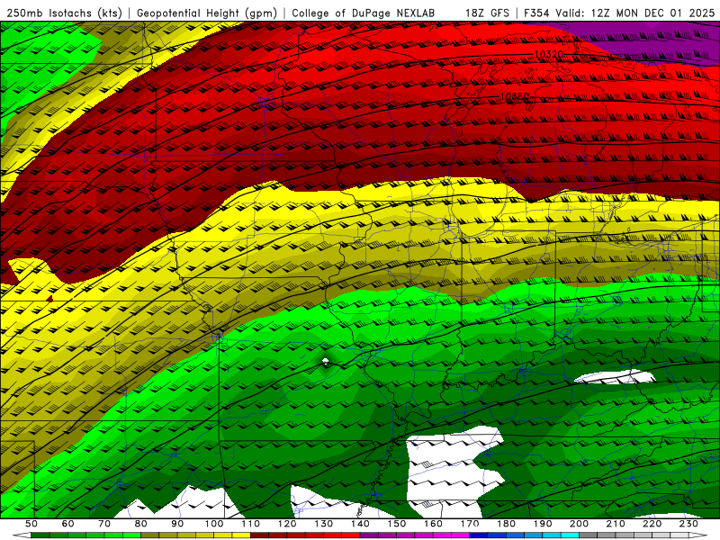
Task: Click the 150 value on the color scale
Action: click(397, 524)
